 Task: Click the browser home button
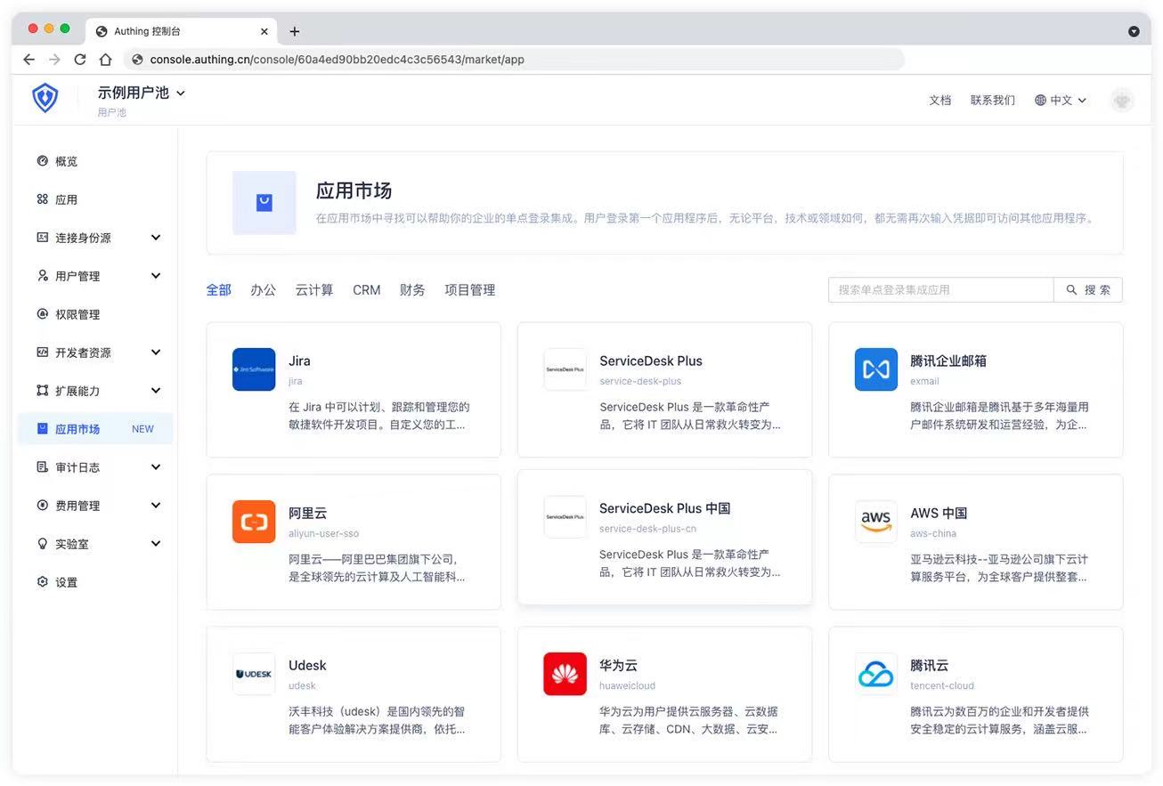coord(105,60)
